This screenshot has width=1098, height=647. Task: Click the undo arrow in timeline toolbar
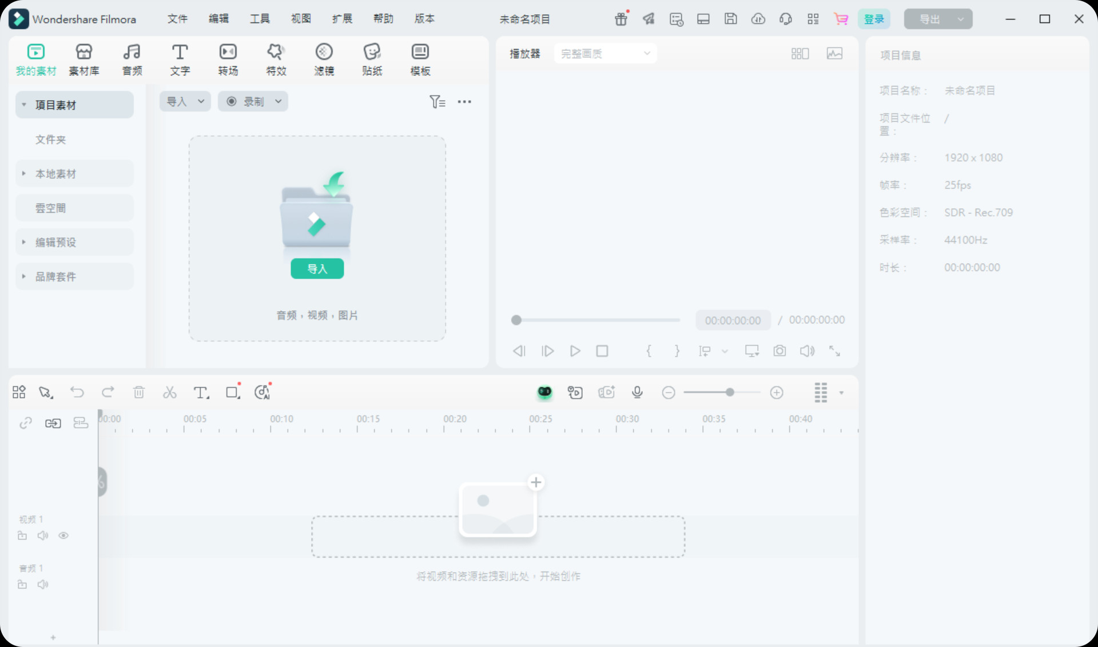pos(77,392)
